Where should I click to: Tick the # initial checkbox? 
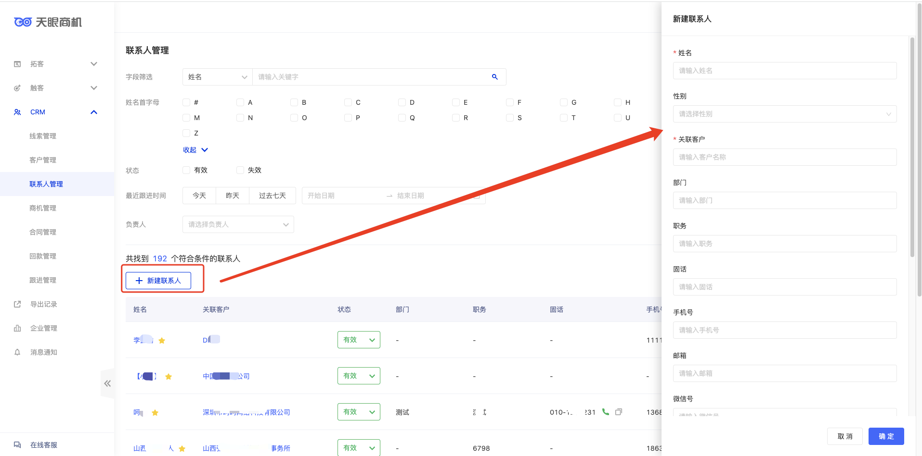pos(186,102)
